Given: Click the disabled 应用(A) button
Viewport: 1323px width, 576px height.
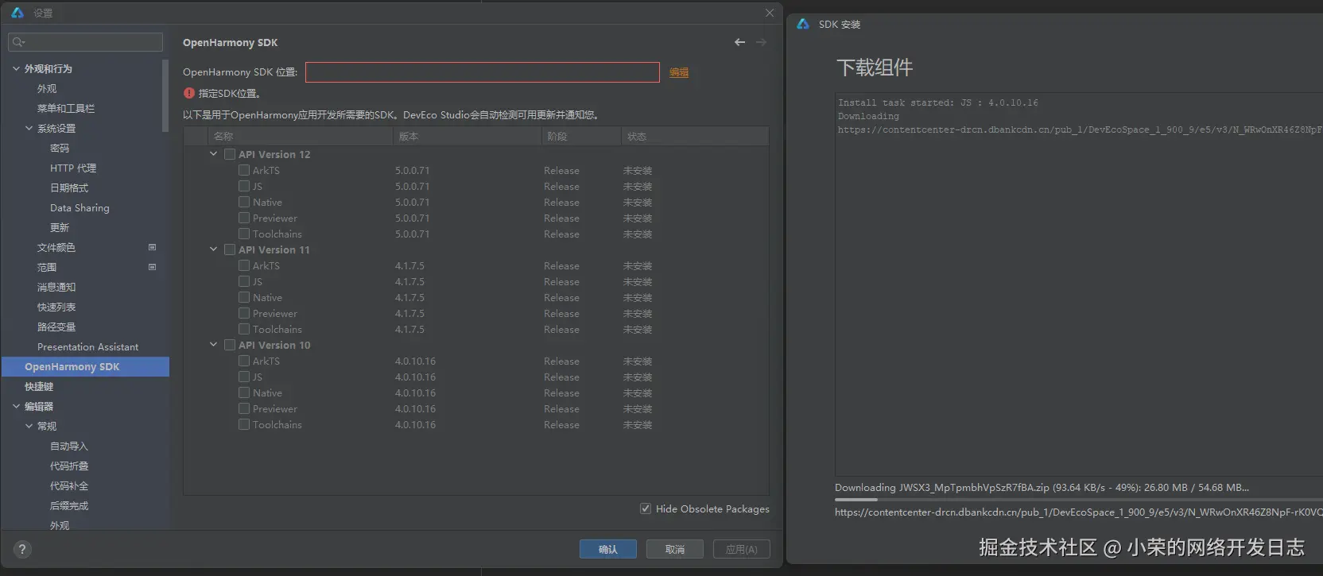Looking at the screenshot, I should coord(742,549).
